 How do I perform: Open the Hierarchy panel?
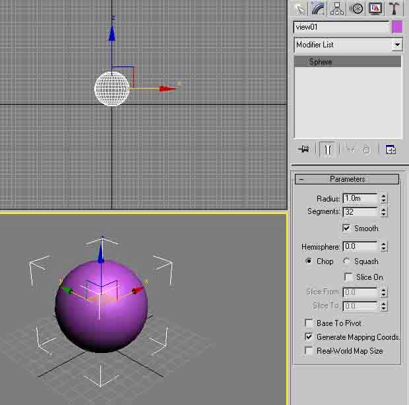click(x=338, y=9)
